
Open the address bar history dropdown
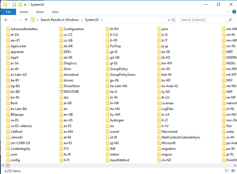click(x=169, y=20)
